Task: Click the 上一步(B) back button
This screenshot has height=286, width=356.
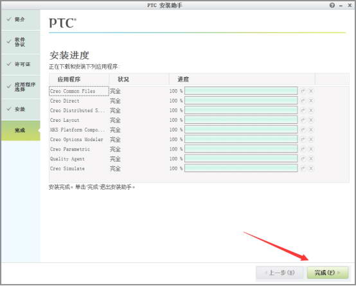Action: coord(280,273)
